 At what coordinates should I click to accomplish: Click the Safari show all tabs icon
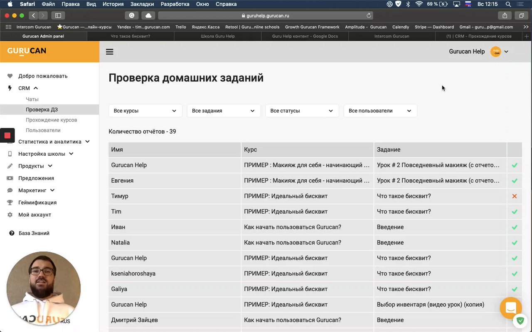521,15
